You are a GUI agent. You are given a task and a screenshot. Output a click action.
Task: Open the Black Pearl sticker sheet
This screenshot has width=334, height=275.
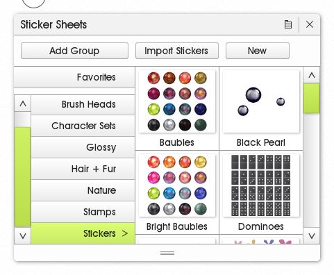click(x=261, y=108)
